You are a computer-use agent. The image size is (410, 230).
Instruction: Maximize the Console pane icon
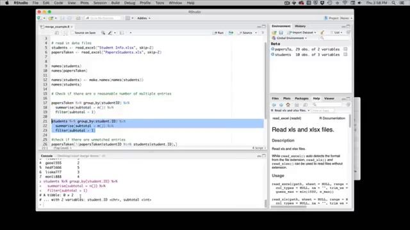264,156
